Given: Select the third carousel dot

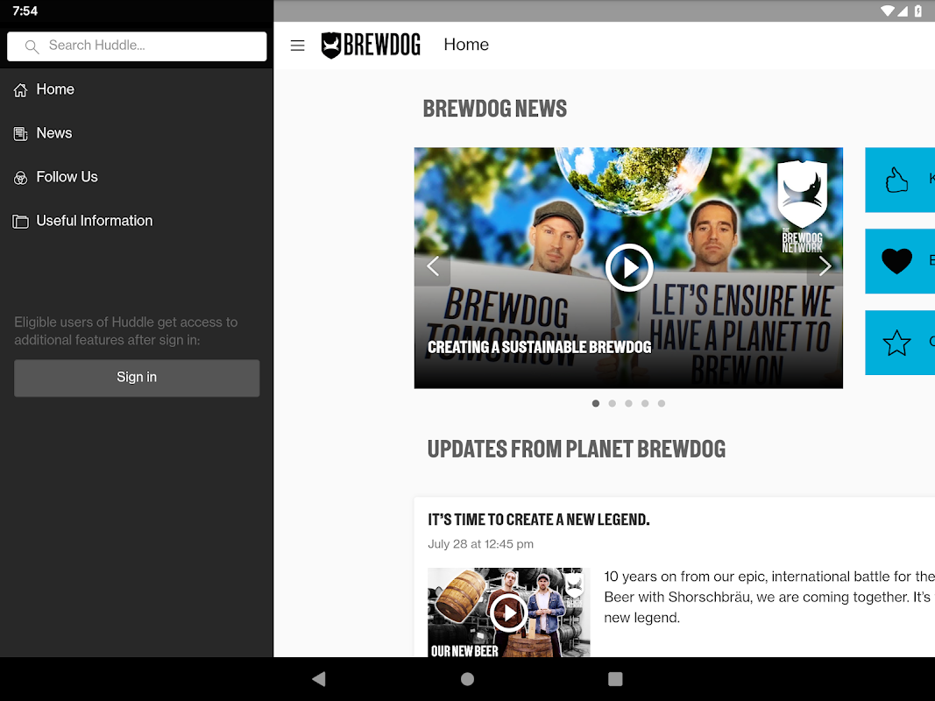Looking at the screenshot, I should 628,404.
